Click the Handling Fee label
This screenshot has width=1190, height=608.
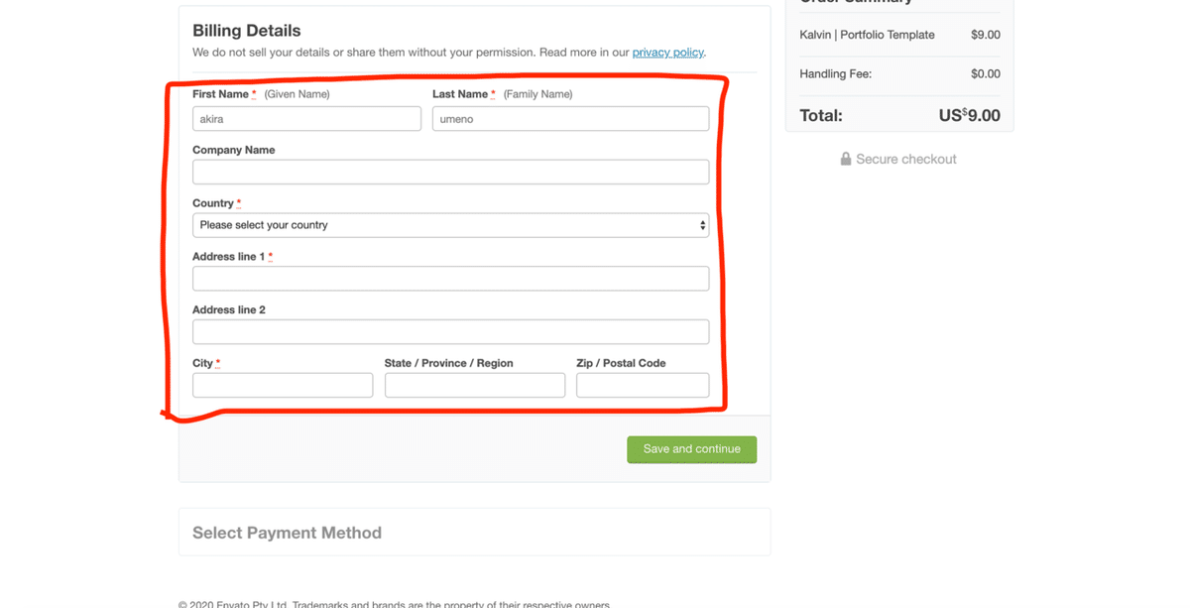coord(835,73)
